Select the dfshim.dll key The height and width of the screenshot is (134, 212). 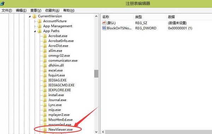click(x=56, y=65)
